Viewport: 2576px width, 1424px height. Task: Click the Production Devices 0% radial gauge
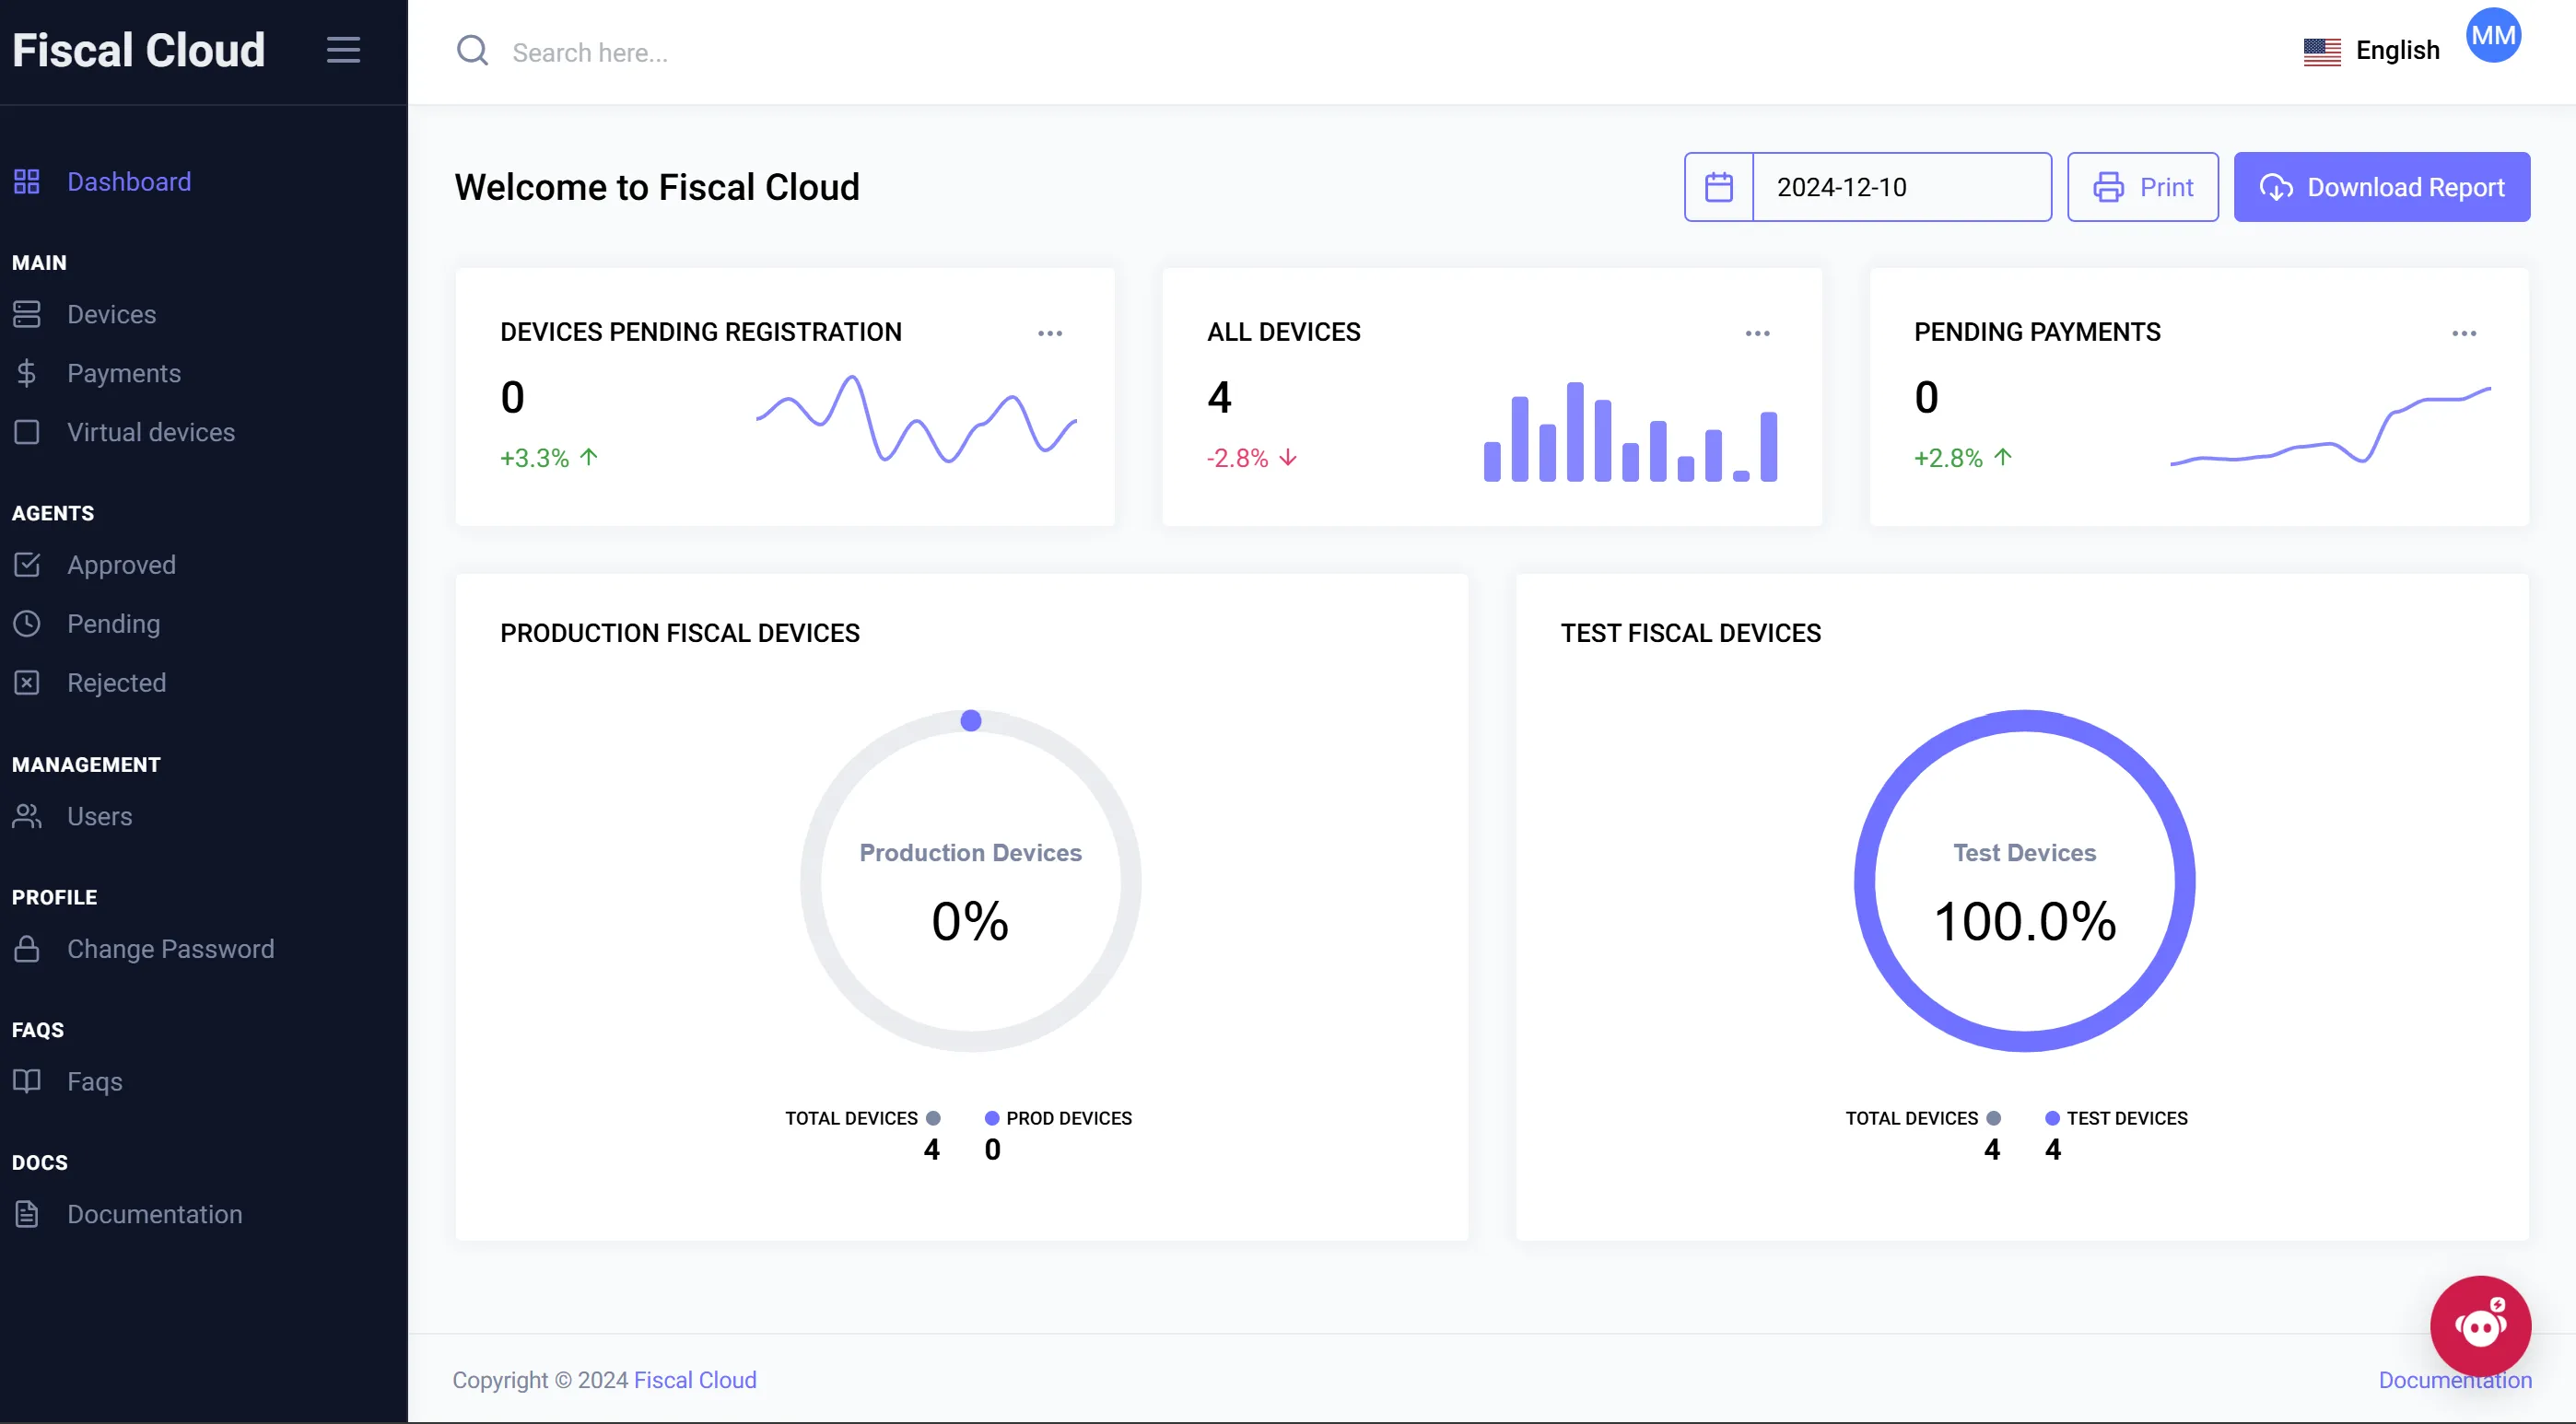(x=970, y=881)
